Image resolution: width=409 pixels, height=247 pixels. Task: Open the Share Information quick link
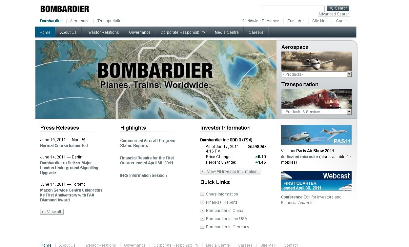click(222, 194)
